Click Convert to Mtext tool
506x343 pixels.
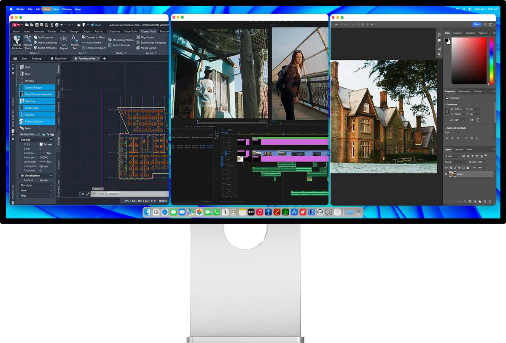94,38
